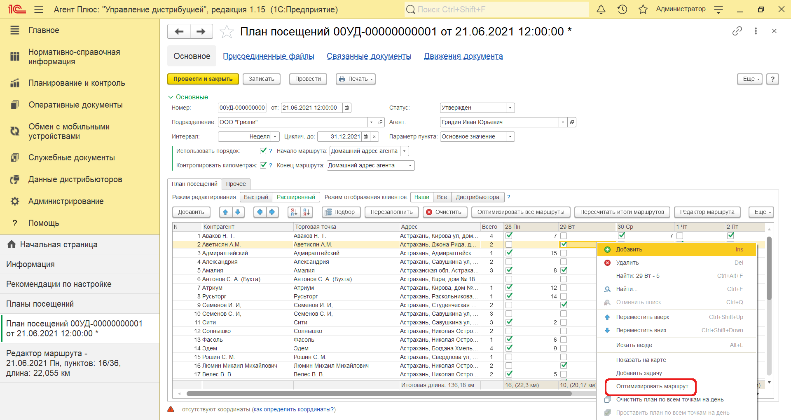Viewport: 791px width, 420px height.
Task: Open Интервал dropdown arrow
Action: [275, 137]
